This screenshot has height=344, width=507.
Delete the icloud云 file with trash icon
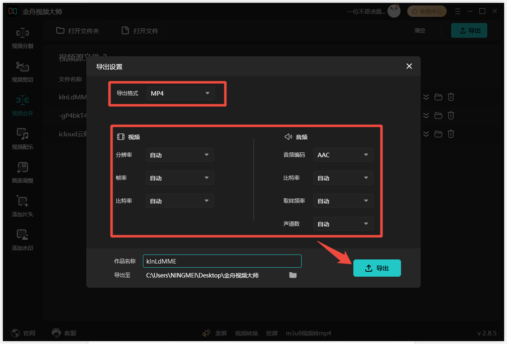coord(451,134)
